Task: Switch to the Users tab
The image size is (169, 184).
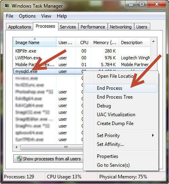Action: 142,27
